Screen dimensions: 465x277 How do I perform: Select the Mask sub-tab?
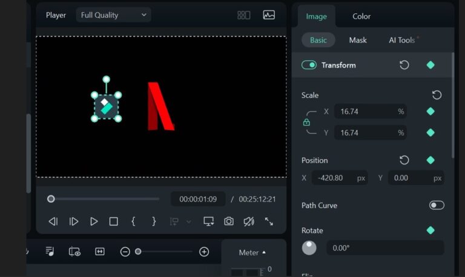pyautogui.click(x=358, y=40)
